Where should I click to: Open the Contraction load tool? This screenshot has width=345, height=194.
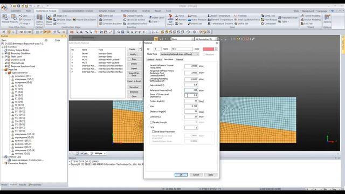pos(268,24)
